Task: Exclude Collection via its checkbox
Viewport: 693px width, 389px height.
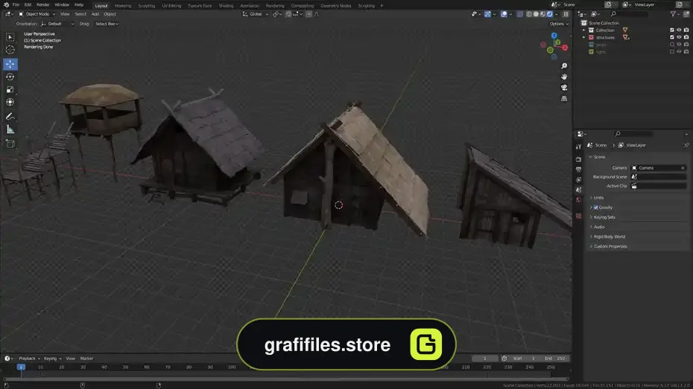Action: coord(672,30)
